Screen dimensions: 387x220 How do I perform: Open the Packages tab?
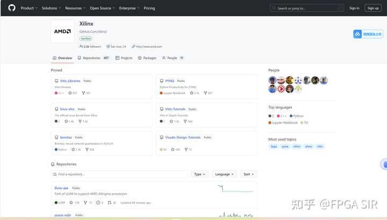[147, 58]
